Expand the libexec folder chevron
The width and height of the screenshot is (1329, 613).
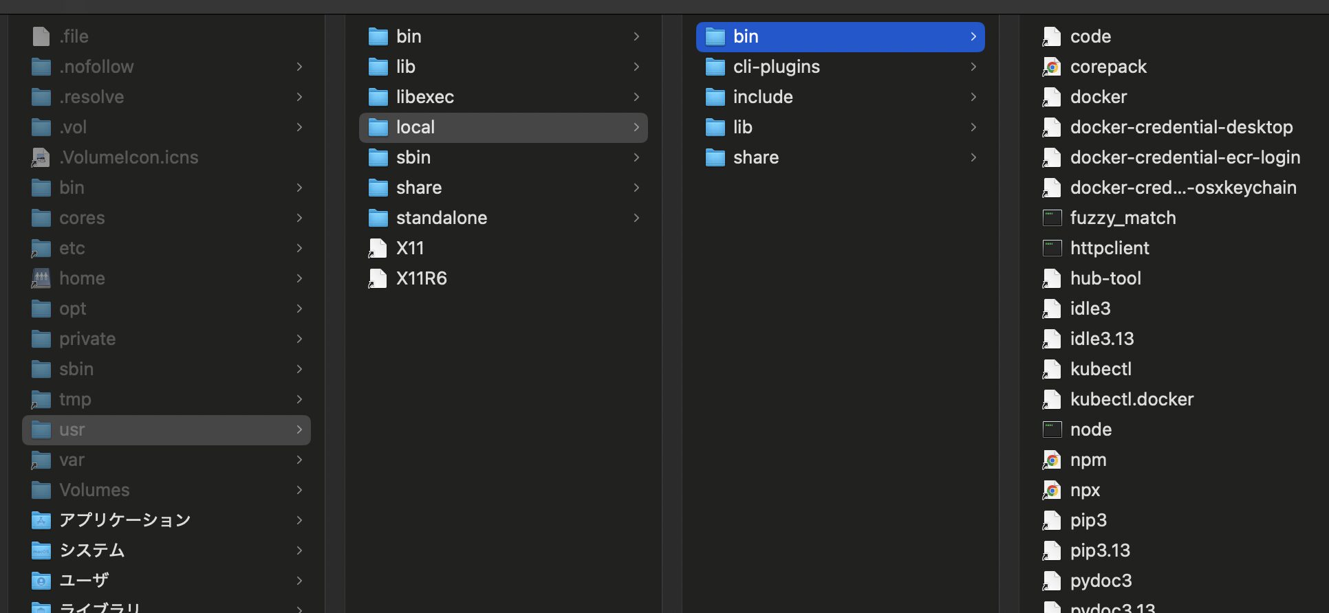pos(636,97)
